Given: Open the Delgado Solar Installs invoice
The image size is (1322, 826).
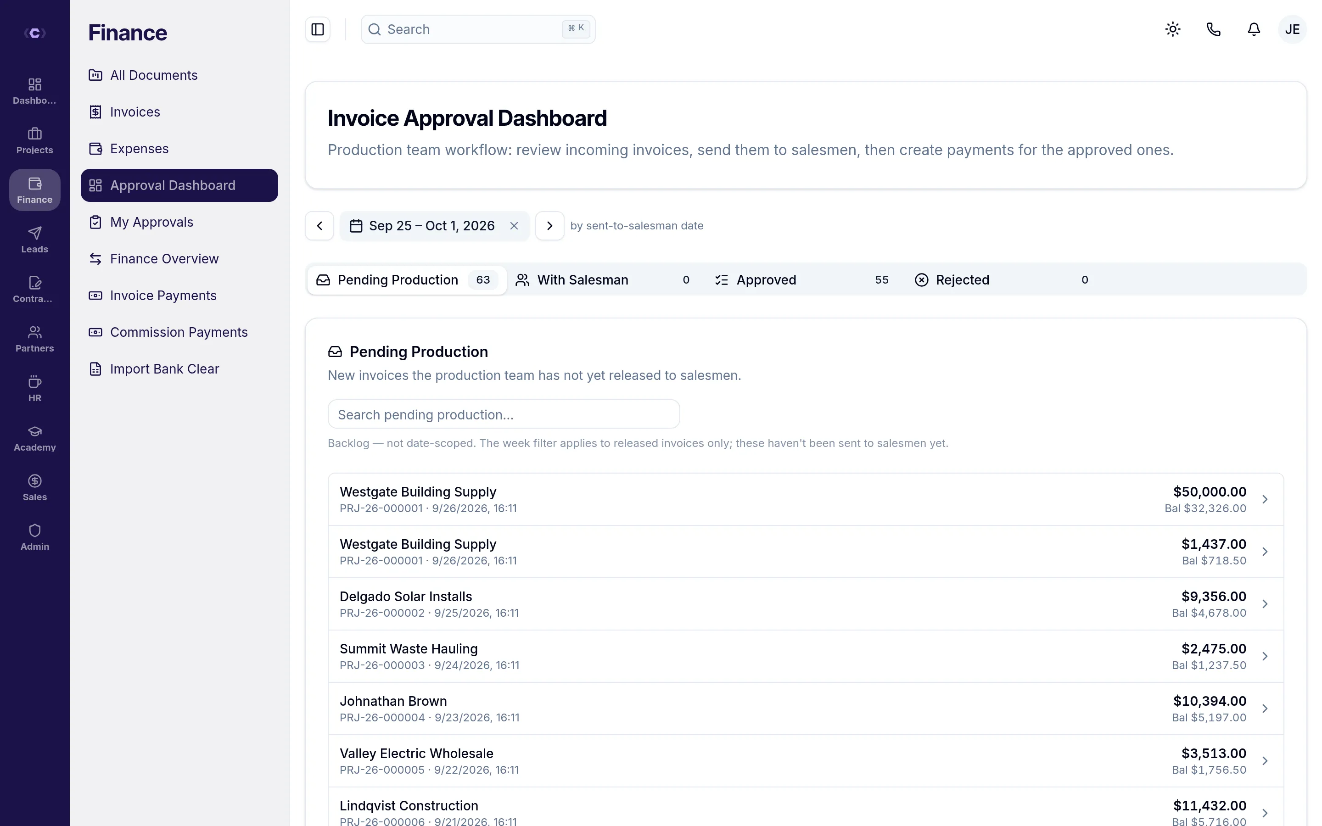Looking at the screenshot, I should (806, 604).
